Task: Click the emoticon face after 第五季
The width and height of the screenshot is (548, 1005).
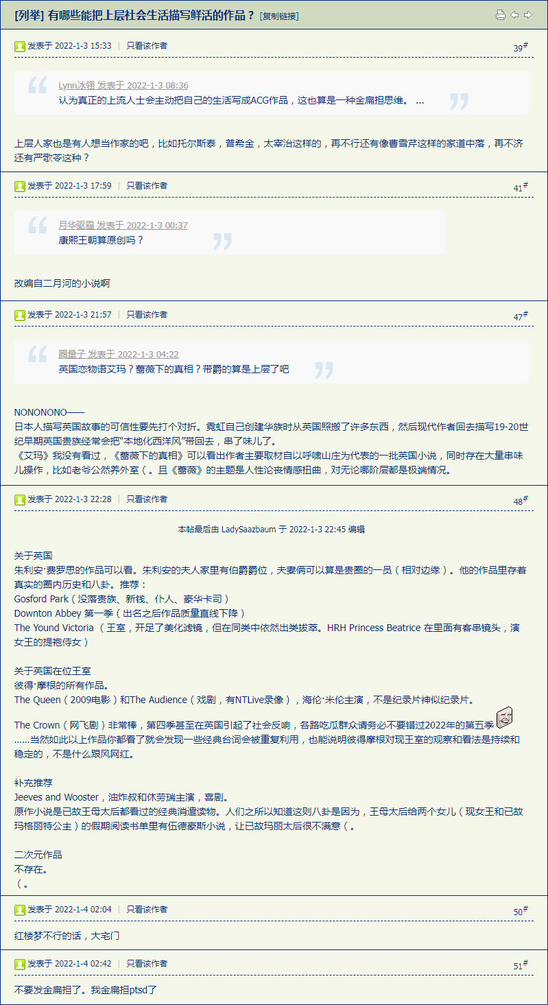Action: coord(505,718)
